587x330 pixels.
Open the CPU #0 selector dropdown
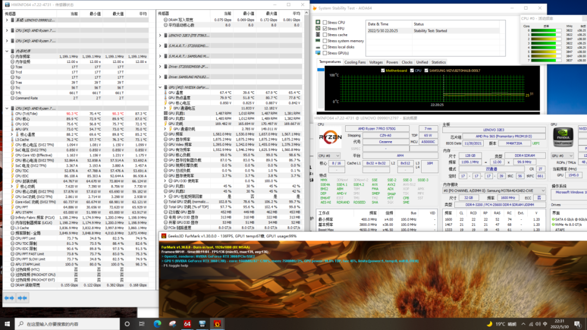tap(329, 155)
